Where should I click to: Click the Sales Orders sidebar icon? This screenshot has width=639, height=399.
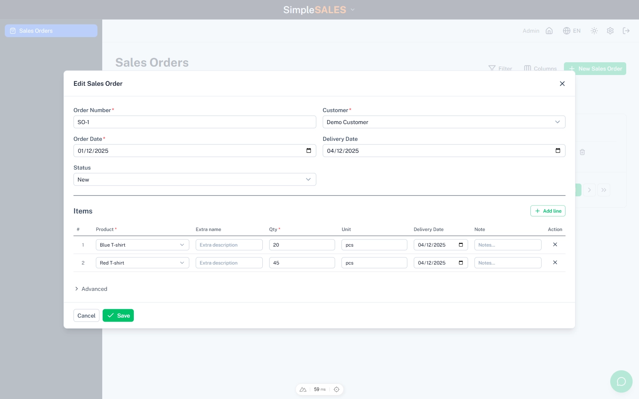click(13, 31)
